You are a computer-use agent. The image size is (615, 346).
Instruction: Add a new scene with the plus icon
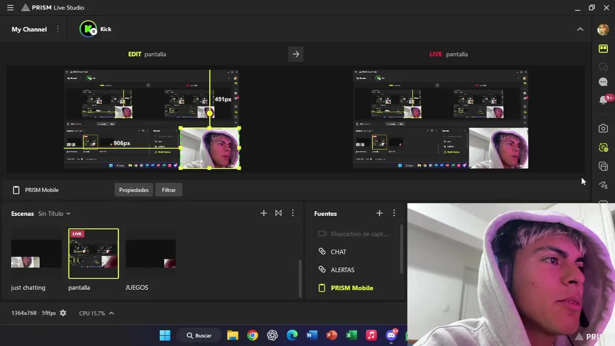coord(264,213)
